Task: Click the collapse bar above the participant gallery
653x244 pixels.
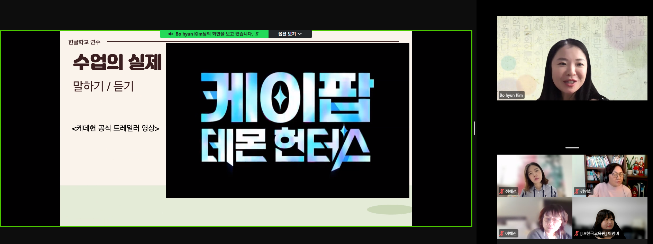Action: tap(572, 148)
